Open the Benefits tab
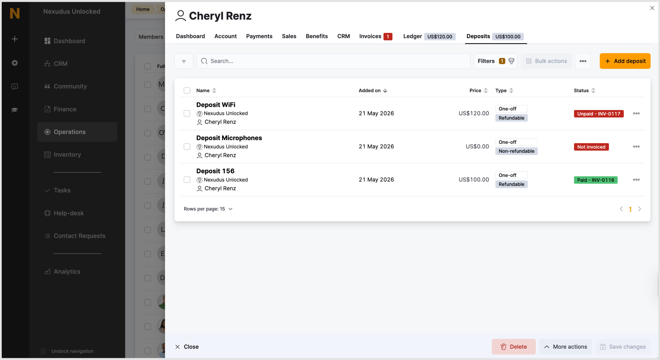 pos(317,36)
